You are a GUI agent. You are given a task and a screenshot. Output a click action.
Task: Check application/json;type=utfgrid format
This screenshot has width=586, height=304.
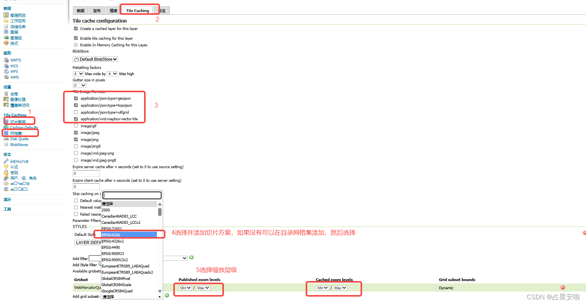click(76, 112)
